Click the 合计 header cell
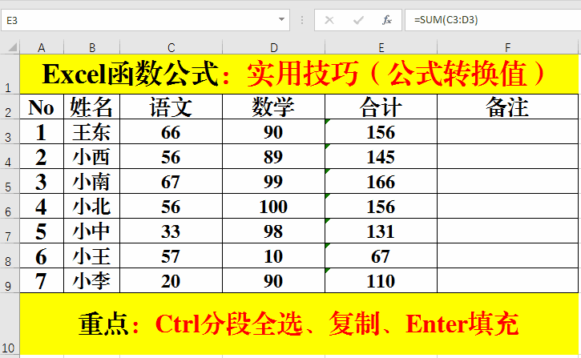 point(381,107)
